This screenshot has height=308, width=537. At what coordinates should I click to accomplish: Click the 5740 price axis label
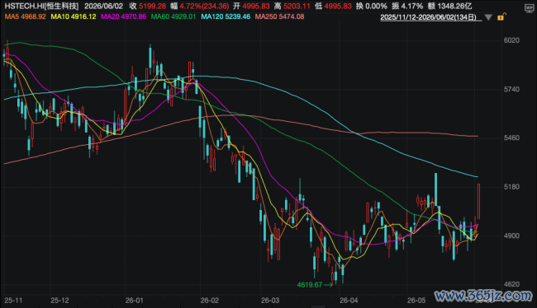pos(511,89)
